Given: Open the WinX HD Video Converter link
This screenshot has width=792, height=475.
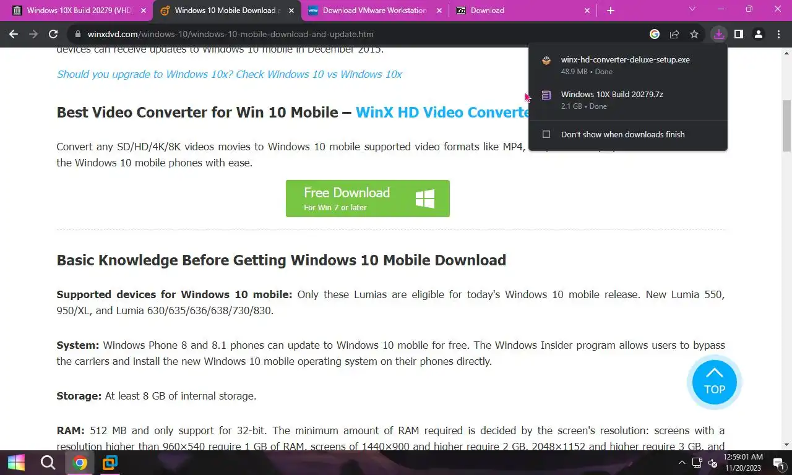Looking at the screenshot, I should (442, 112).
